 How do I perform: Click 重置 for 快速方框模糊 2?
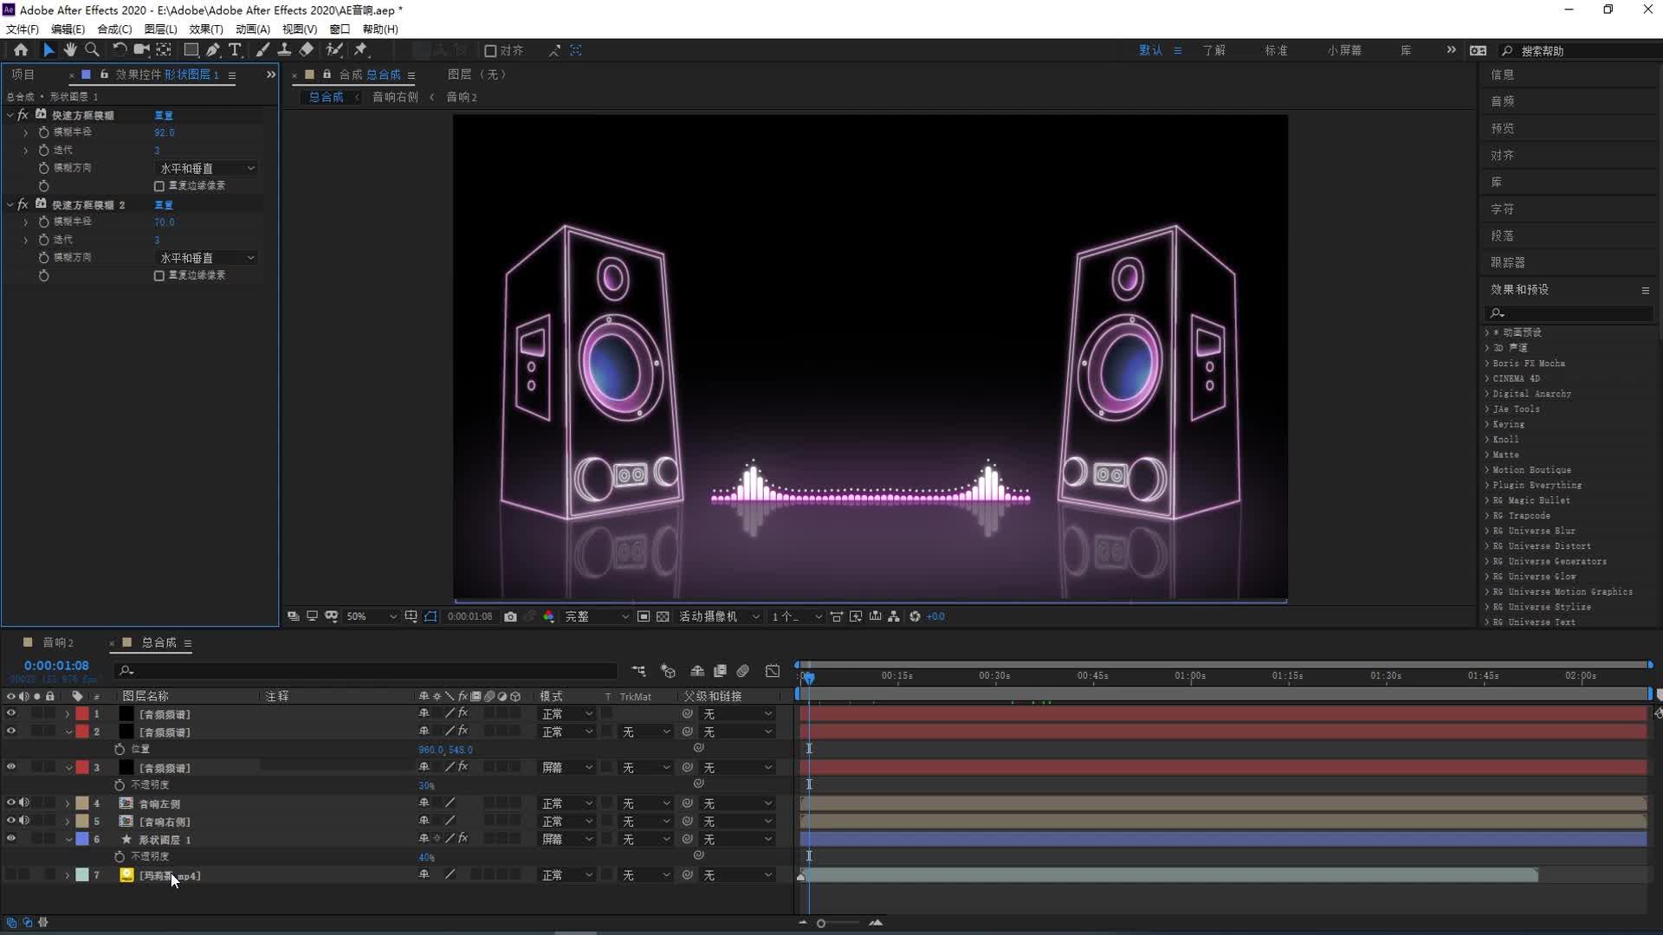tap(164, 205)
